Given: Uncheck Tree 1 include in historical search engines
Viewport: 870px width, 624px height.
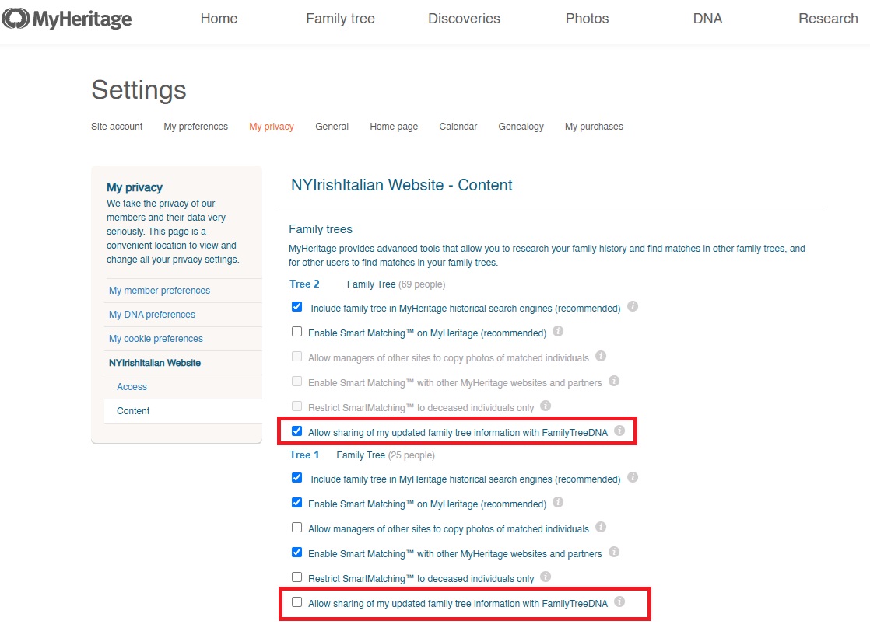Looking at the screenshot, I should (296, 478).
